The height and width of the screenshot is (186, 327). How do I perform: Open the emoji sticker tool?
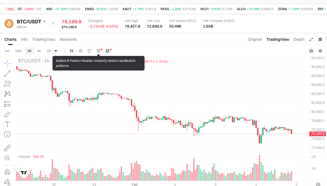tap(7, 134)
